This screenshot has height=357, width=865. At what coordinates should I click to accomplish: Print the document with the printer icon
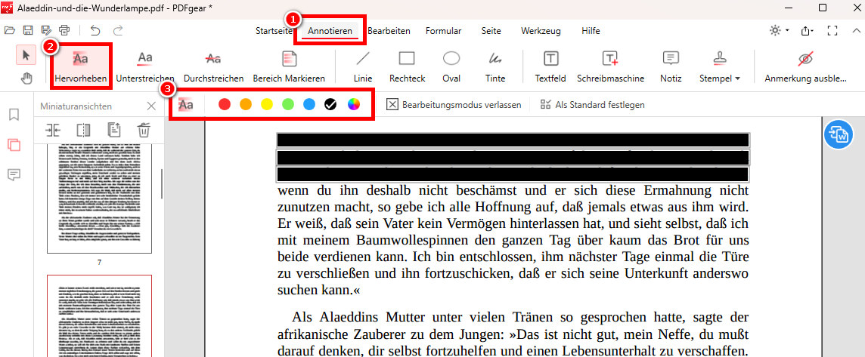tap(64, 31)
